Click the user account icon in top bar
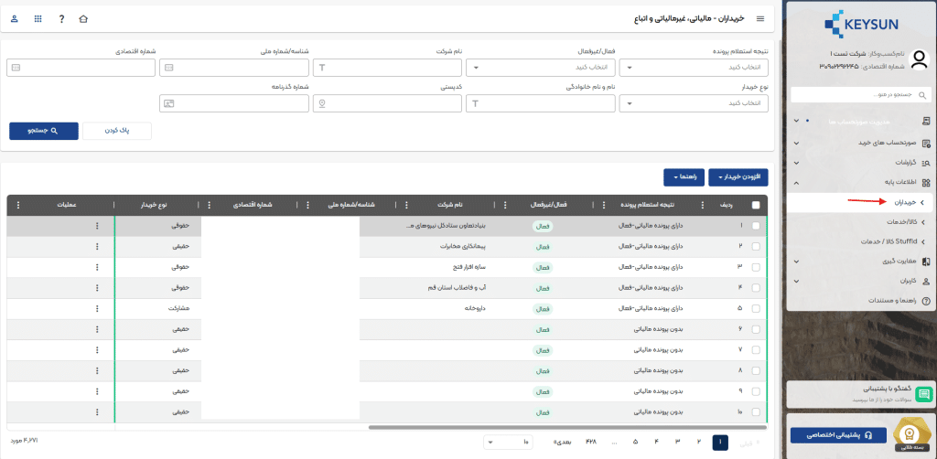The width and height of the screenshot is (937, 459). [14, 18]
